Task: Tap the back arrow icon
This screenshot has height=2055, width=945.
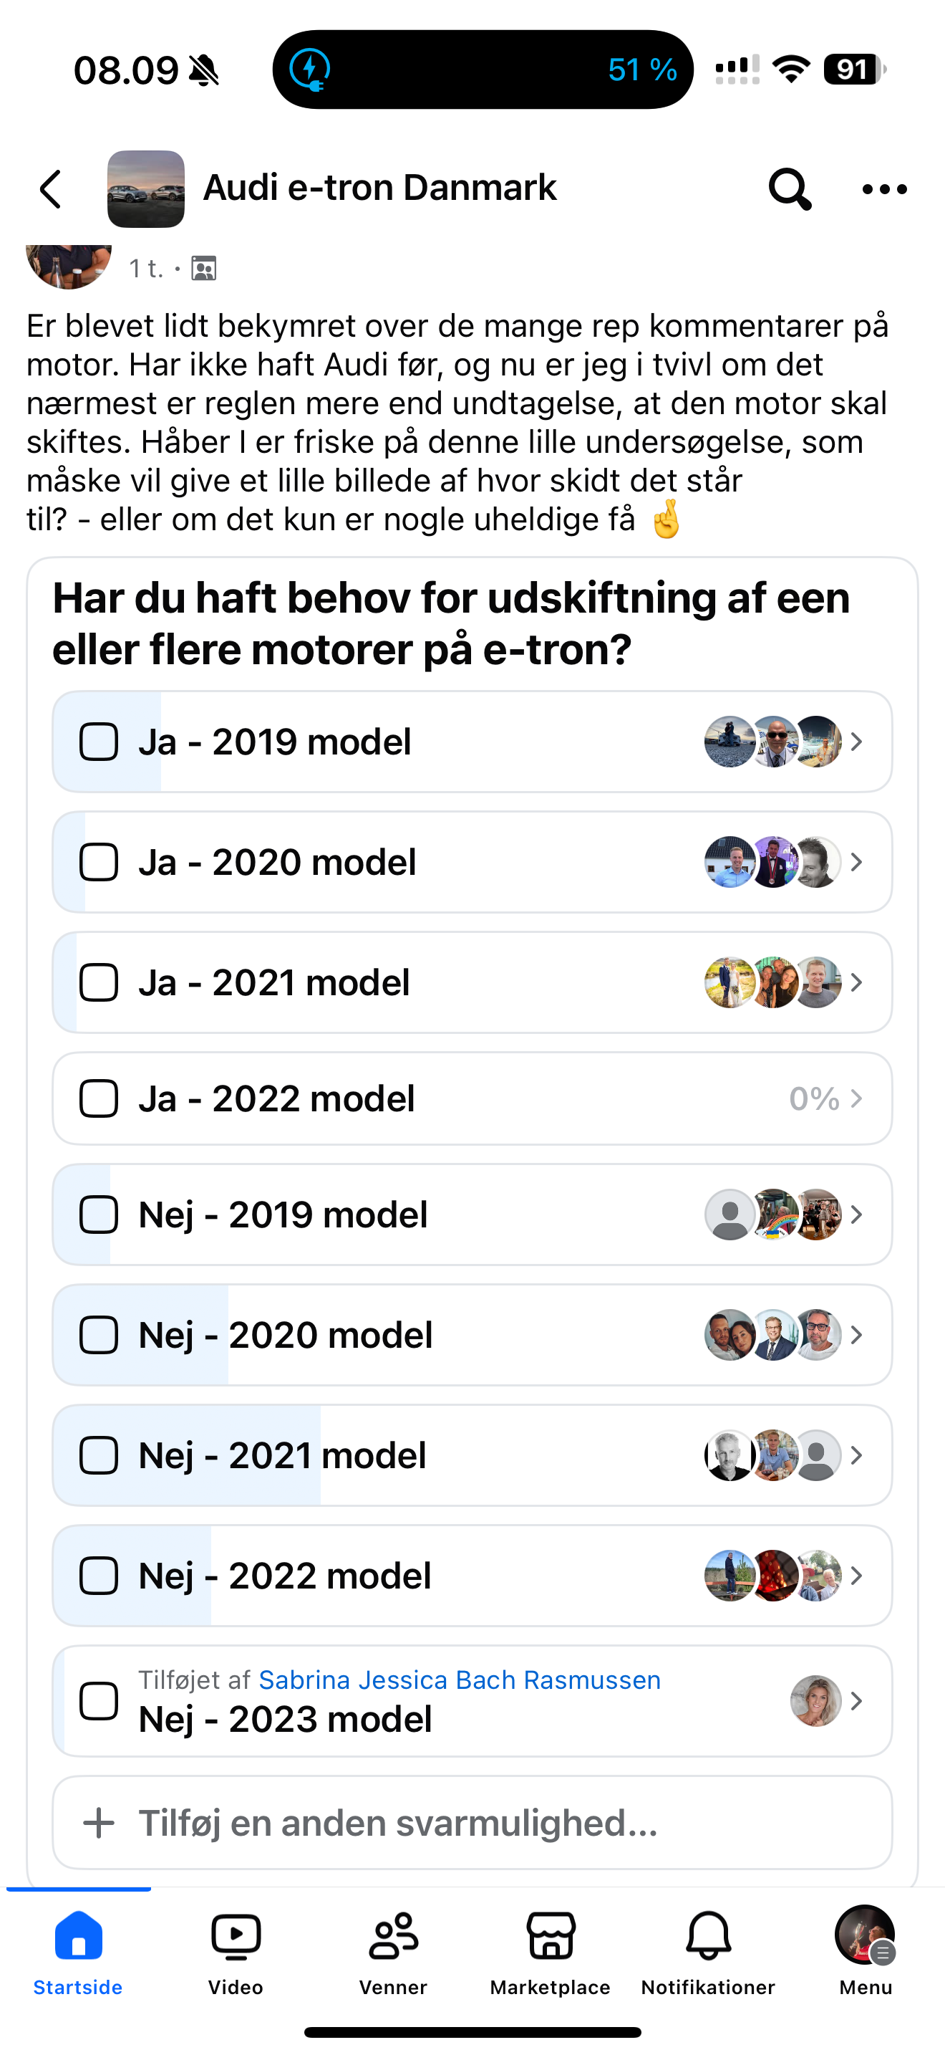Action: coord(51,189)
